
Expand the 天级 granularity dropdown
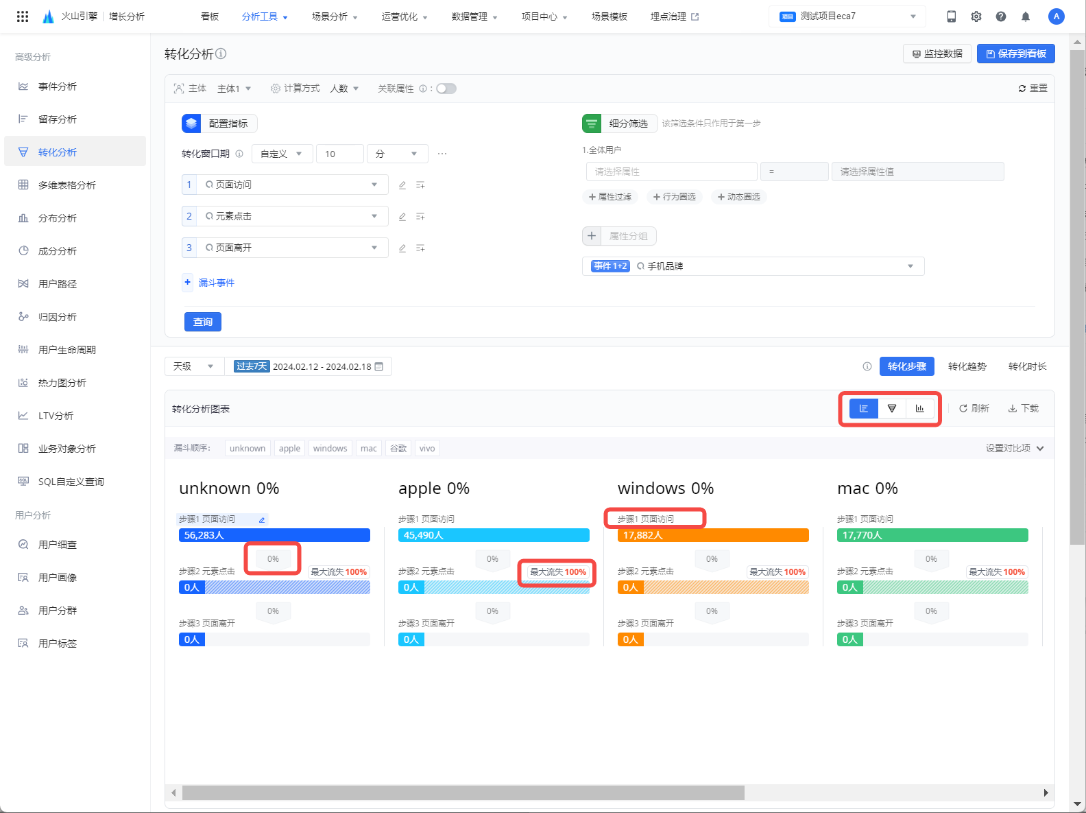194,366
